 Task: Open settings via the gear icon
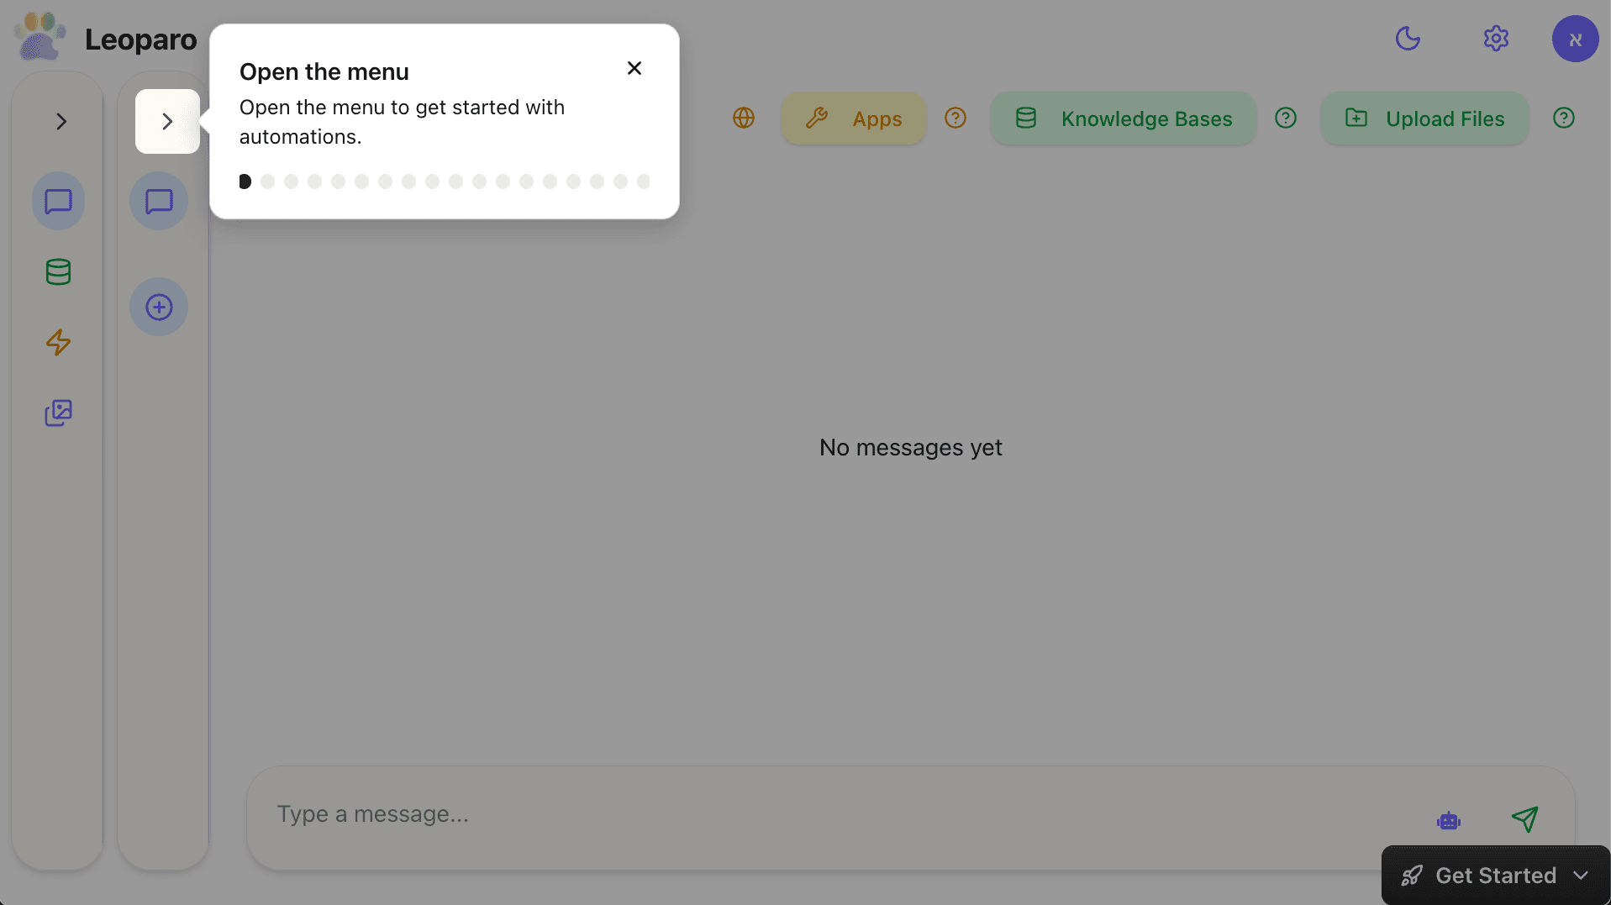coord(1496,39)
